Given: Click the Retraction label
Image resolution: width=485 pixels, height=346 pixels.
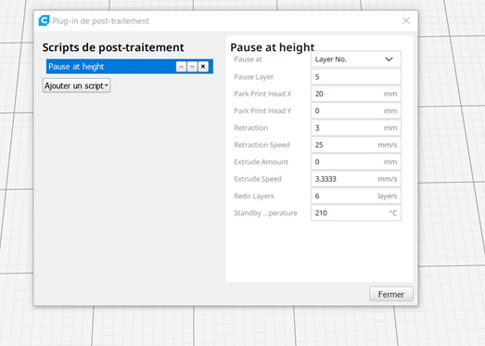Looking at the screenshot, I should tap(251, 128).
